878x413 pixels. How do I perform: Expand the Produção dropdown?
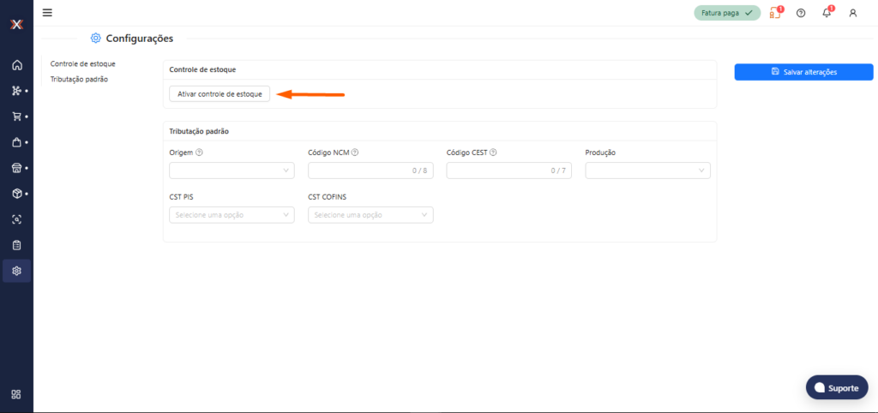tap(647, 171)
